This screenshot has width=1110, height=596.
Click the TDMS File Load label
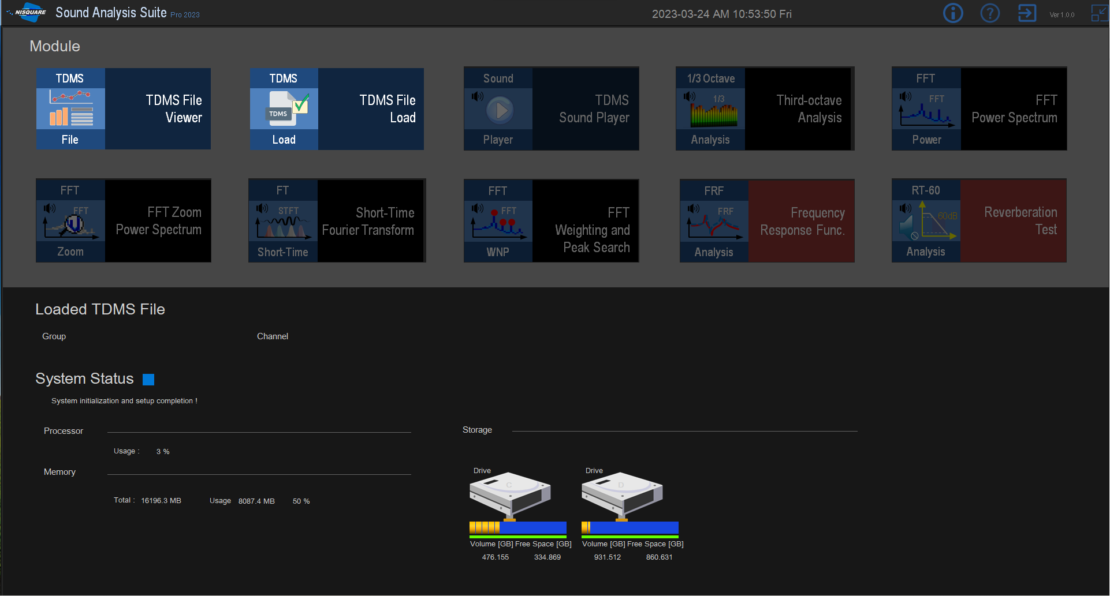point(388,109)
